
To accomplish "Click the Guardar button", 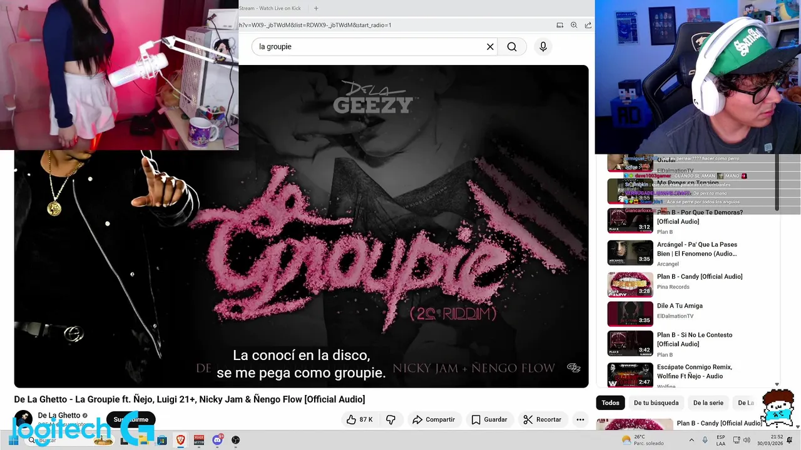I will [x=489, y=419].
